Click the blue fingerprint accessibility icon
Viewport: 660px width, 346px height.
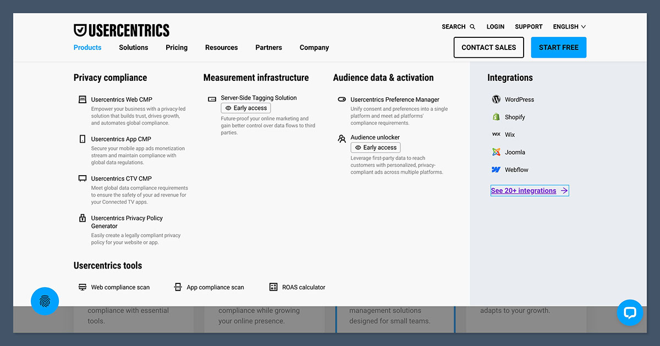coord(45,301)
